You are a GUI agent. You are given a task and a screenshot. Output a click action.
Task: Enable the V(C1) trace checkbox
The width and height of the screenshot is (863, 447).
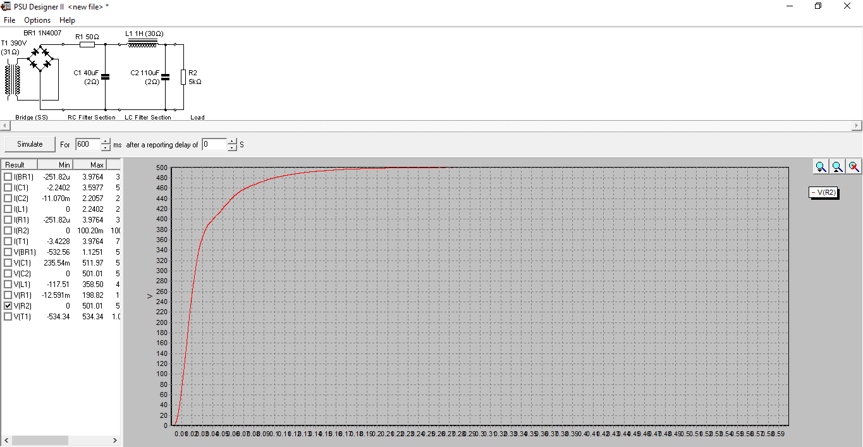coord(8,263)
